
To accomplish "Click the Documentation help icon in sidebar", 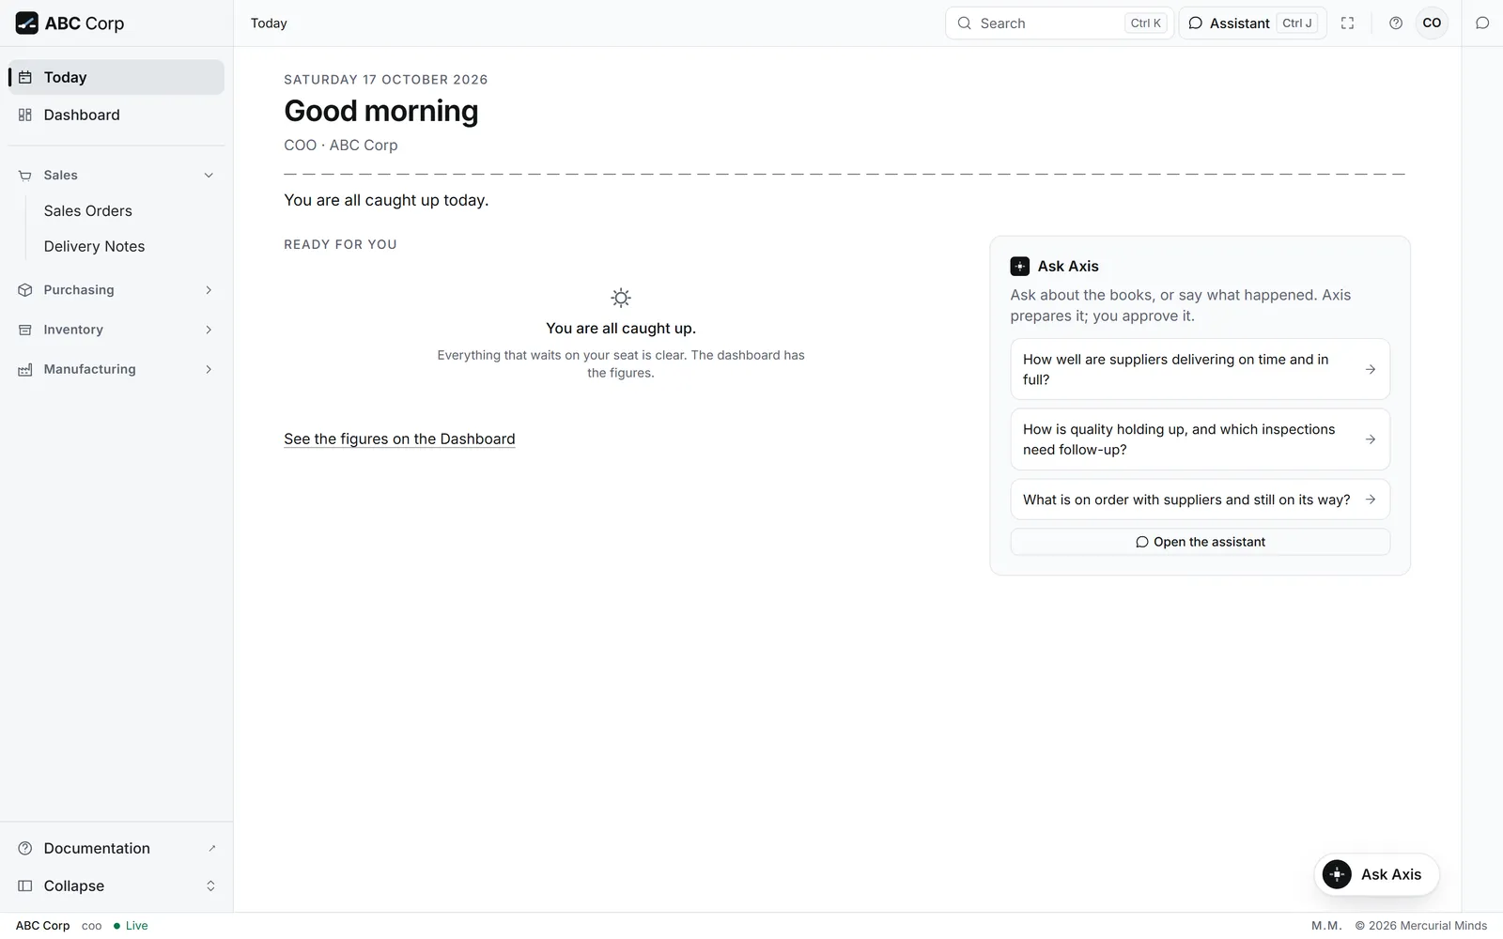I will pos(25,848).
